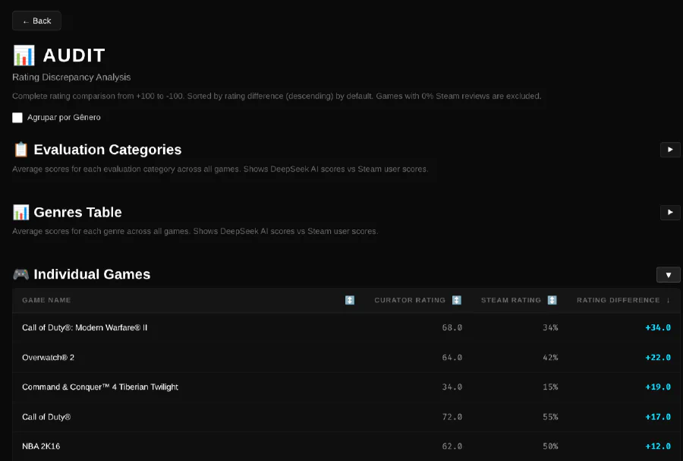Select the Game Name column header
683x461 pixels.
coord(46,300)
